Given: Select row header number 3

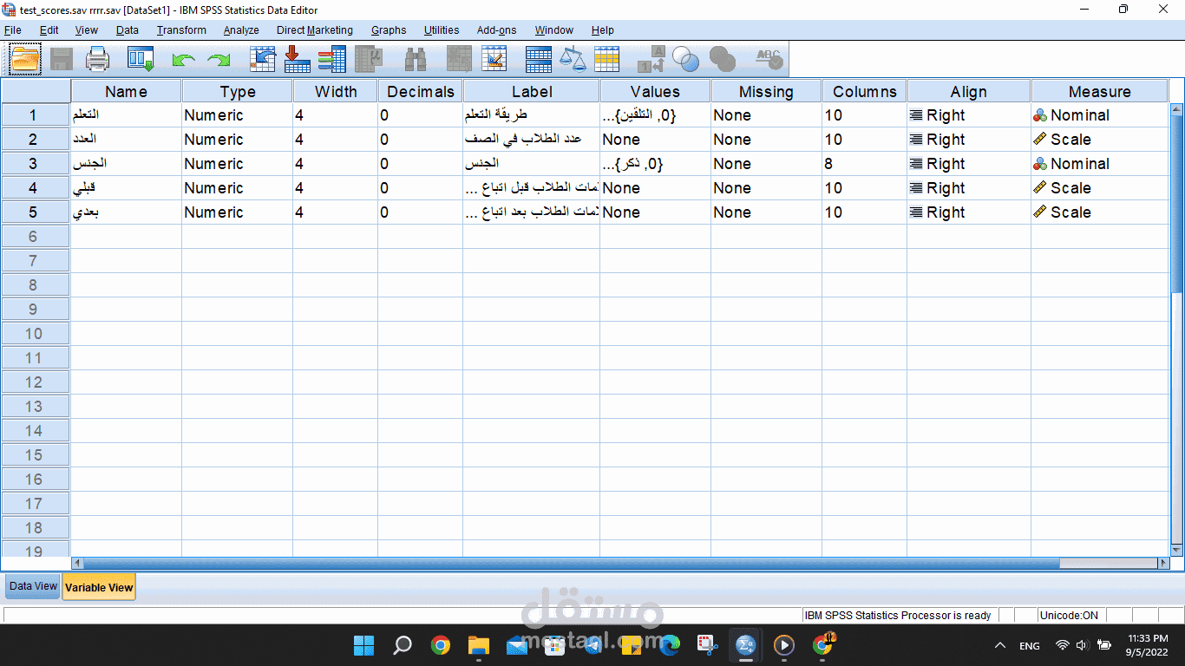Looking at the screenshot, I should pos(35,164).
